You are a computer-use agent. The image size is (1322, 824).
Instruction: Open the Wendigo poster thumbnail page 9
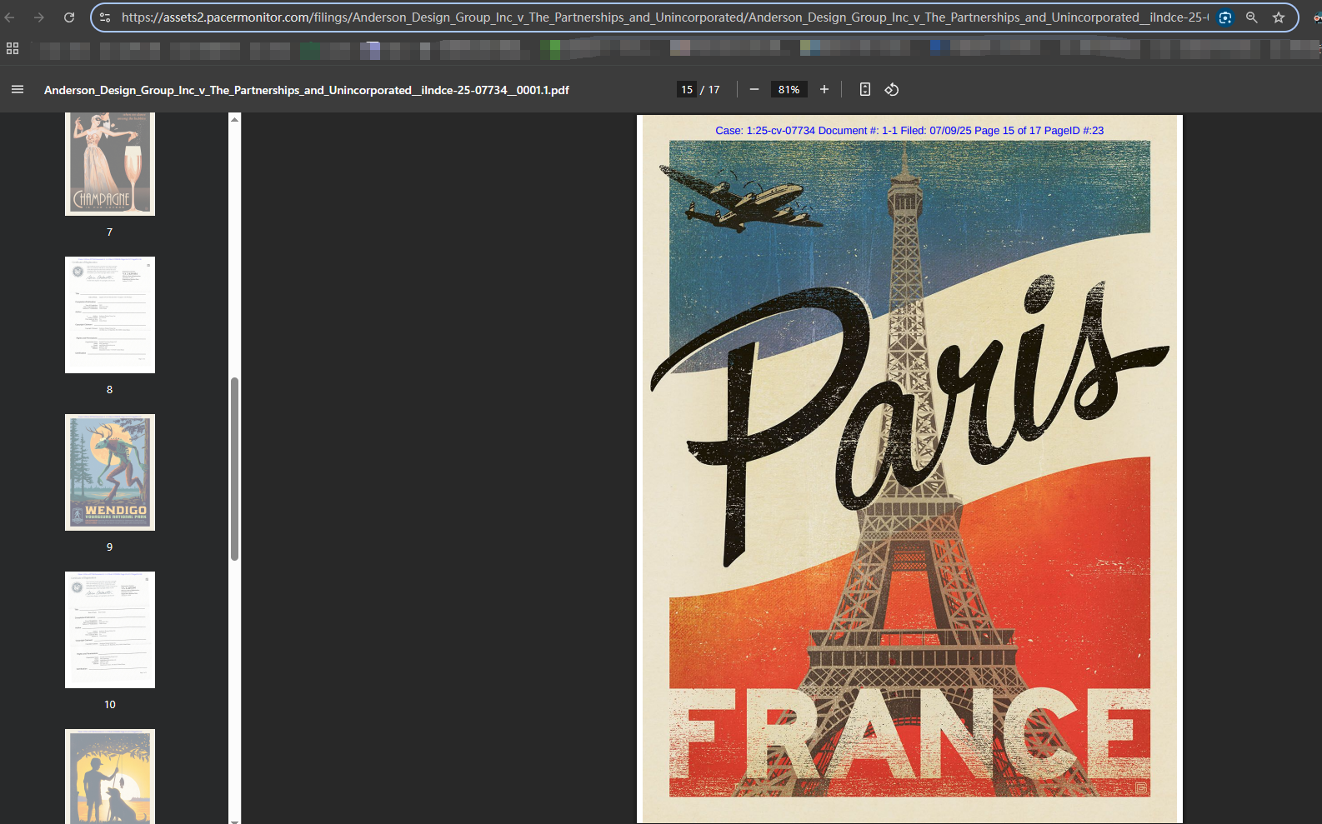110,472
